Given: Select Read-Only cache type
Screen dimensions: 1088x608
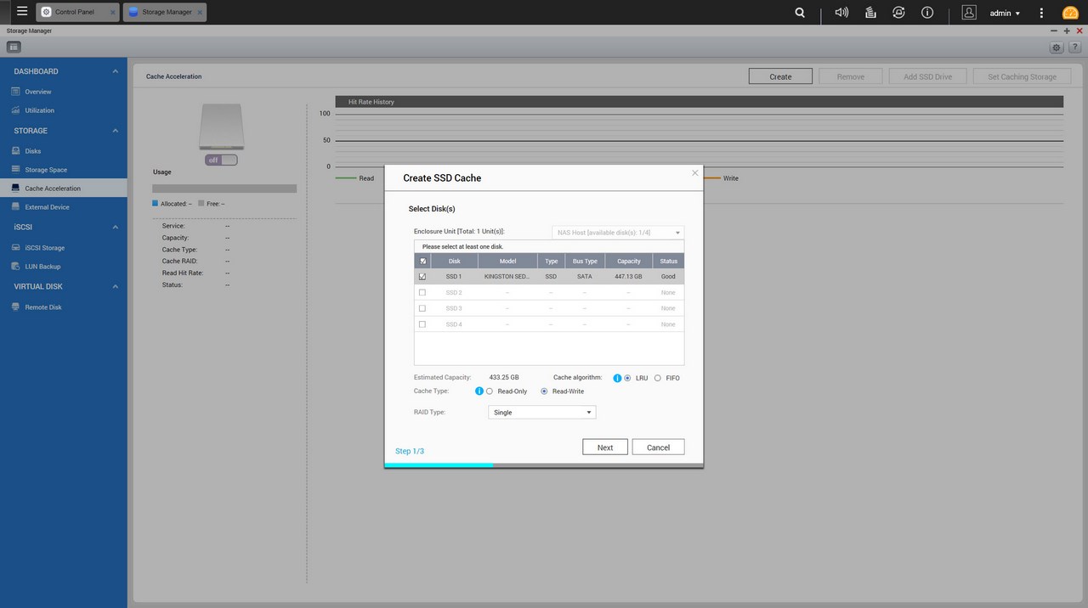Looking at the screenshot, I should point(490,391).
